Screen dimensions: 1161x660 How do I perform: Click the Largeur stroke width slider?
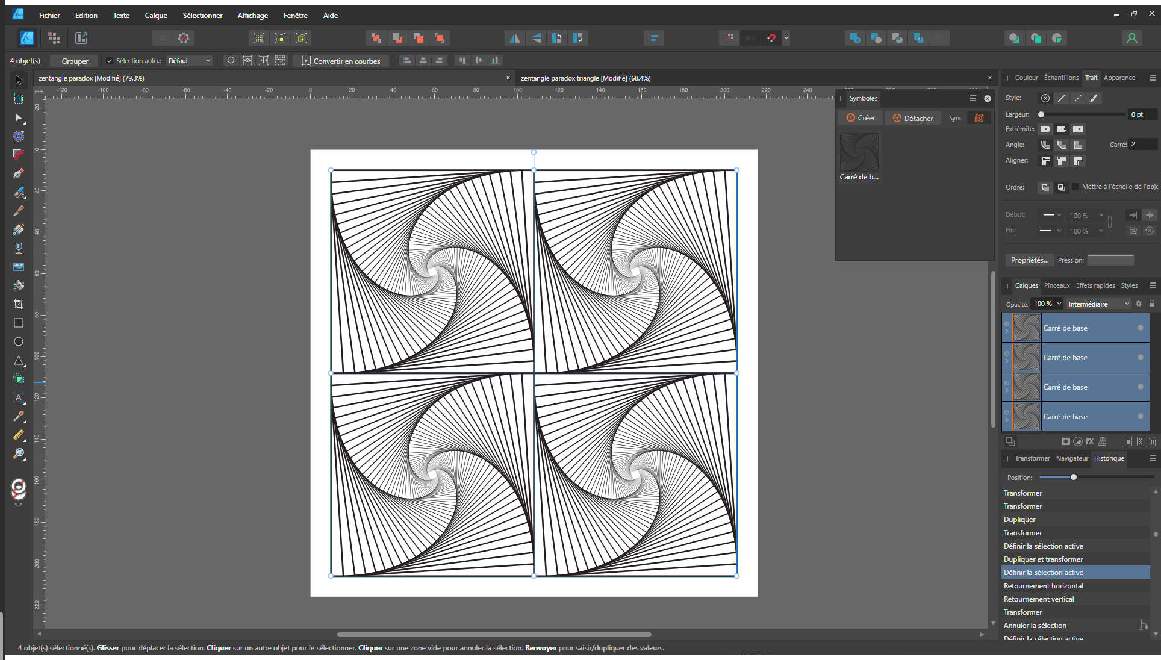pos(1082,114)
